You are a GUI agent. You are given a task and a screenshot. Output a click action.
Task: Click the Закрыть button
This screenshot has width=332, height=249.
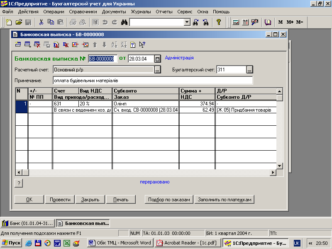click(90, 200)
